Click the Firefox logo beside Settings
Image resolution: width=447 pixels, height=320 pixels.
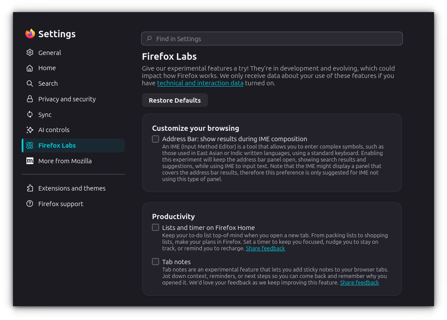(30, 34)
